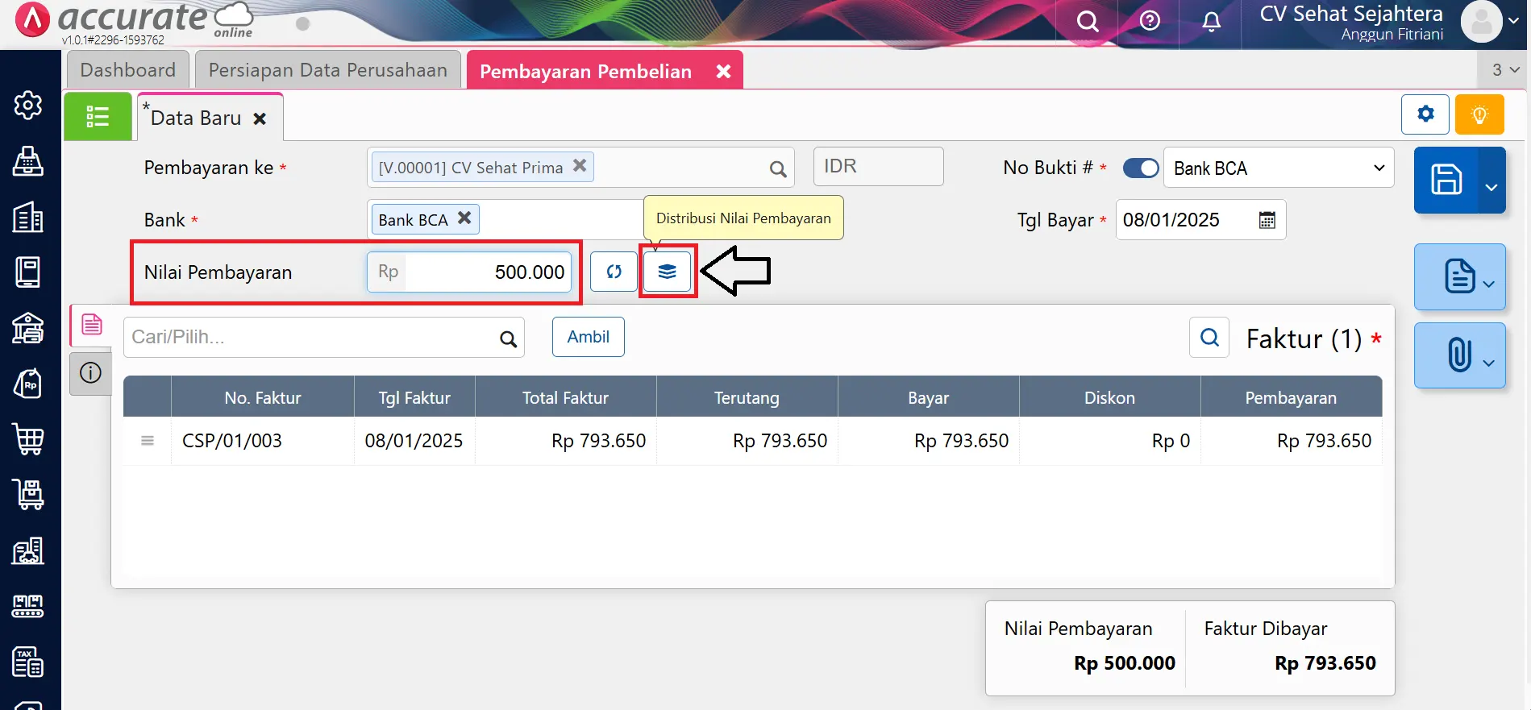Screen dimensions: 1531x710
Task: Expand the attachment dropdown arrow
Action: pyautogui.click(x=1489, y=363)
